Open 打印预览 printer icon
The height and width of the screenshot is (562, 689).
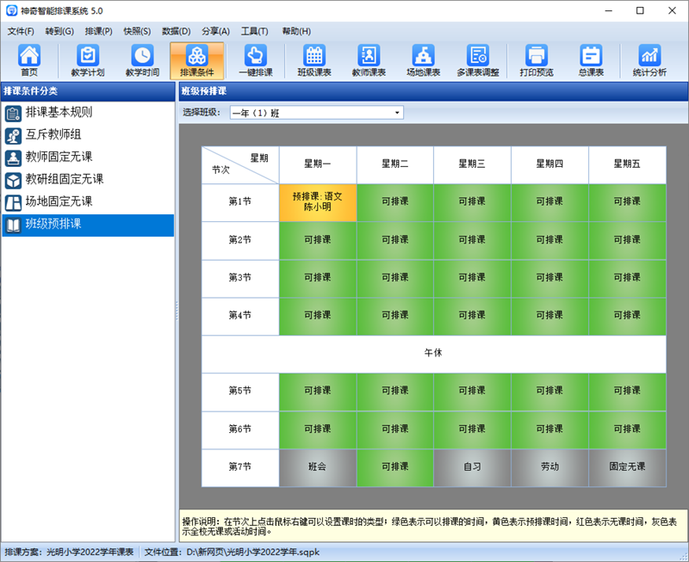(x=536, y=60)
